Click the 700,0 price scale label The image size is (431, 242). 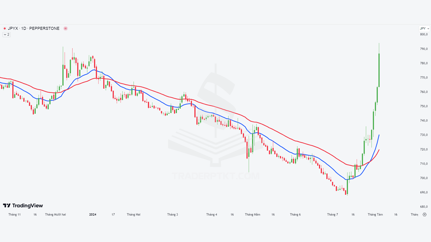tap(424, 178)
